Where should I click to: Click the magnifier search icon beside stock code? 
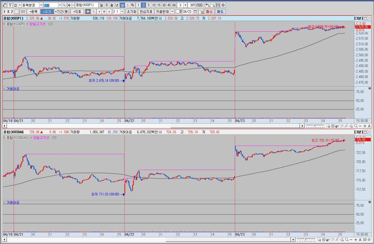(64, 5)
